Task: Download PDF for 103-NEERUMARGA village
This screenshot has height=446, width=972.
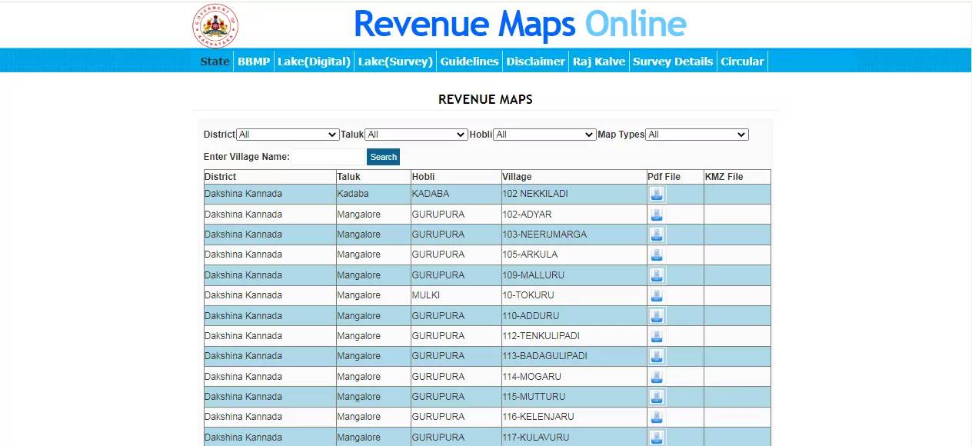Action: tap(657, 234)
